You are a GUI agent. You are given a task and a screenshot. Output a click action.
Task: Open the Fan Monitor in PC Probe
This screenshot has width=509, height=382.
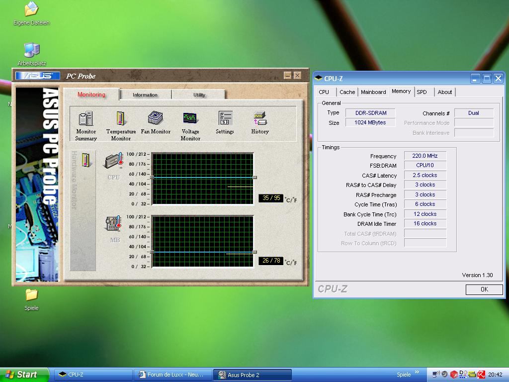click(156, 122)
